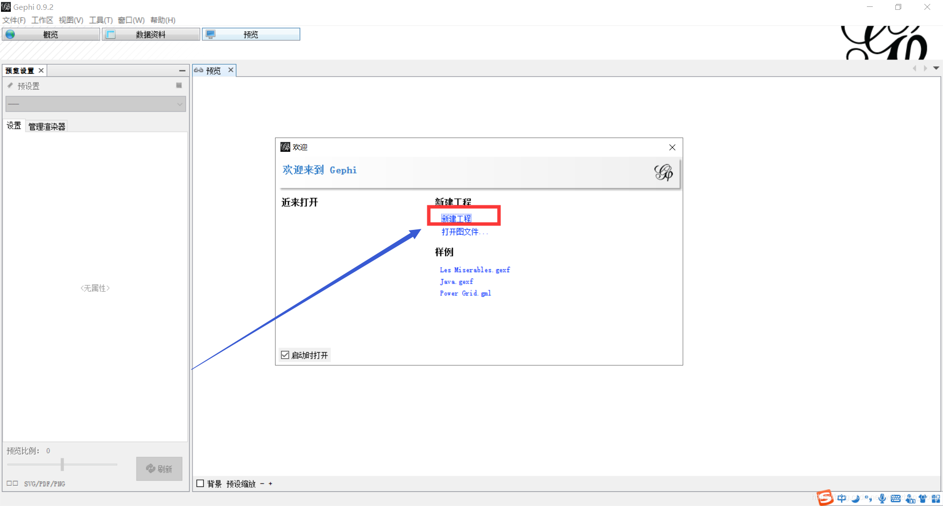Image resolution: width=943 pixels, height=506 pixels.
Task: Open the 工具(T) menu
Action: pos(101,20)
